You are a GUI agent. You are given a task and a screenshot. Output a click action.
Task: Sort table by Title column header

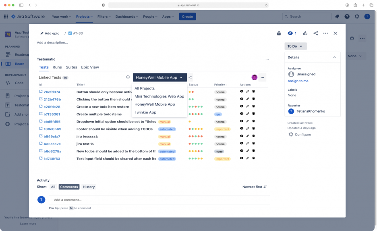point(81,85)
